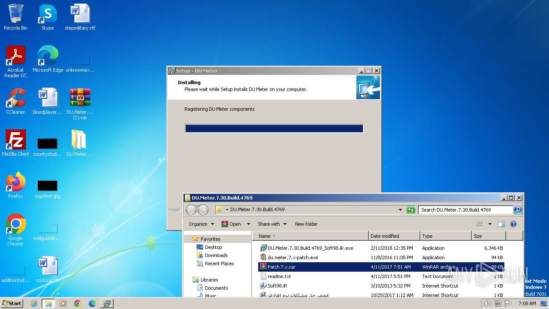Viewport: 549px width, 309px height.
Task: Click Edge icon in taskbar
Action: click(92, 303)
